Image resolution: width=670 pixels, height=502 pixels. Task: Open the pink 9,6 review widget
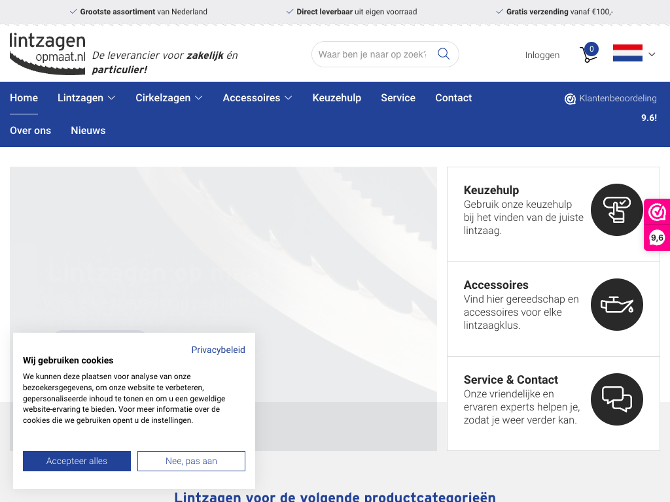(x=657, y=225)
